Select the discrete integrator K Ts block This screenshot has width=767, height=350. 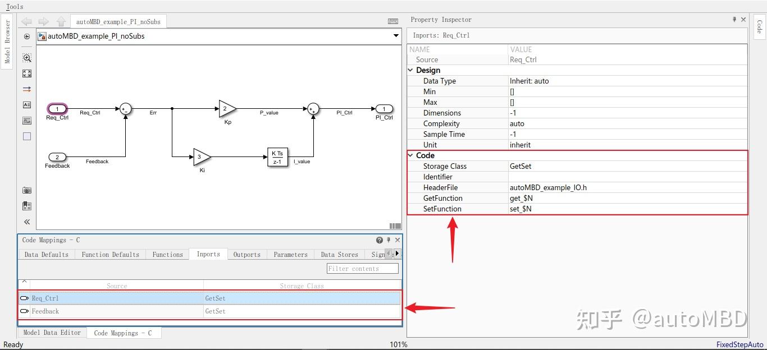click(277, 157)
